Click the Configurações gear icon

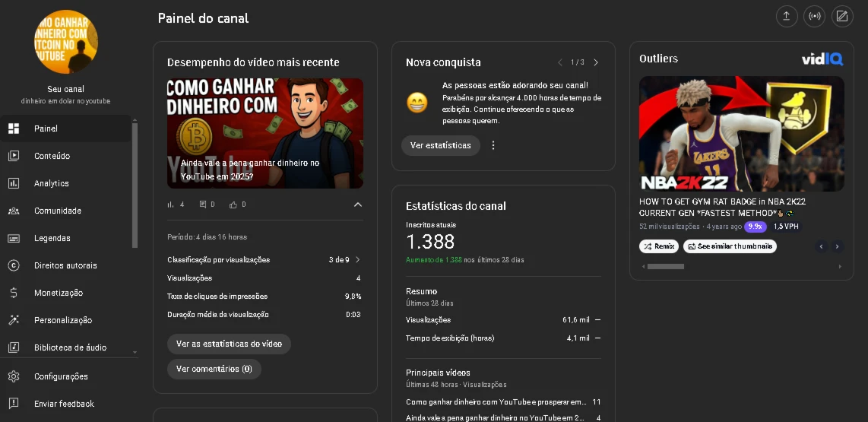(x=14, y=376)
